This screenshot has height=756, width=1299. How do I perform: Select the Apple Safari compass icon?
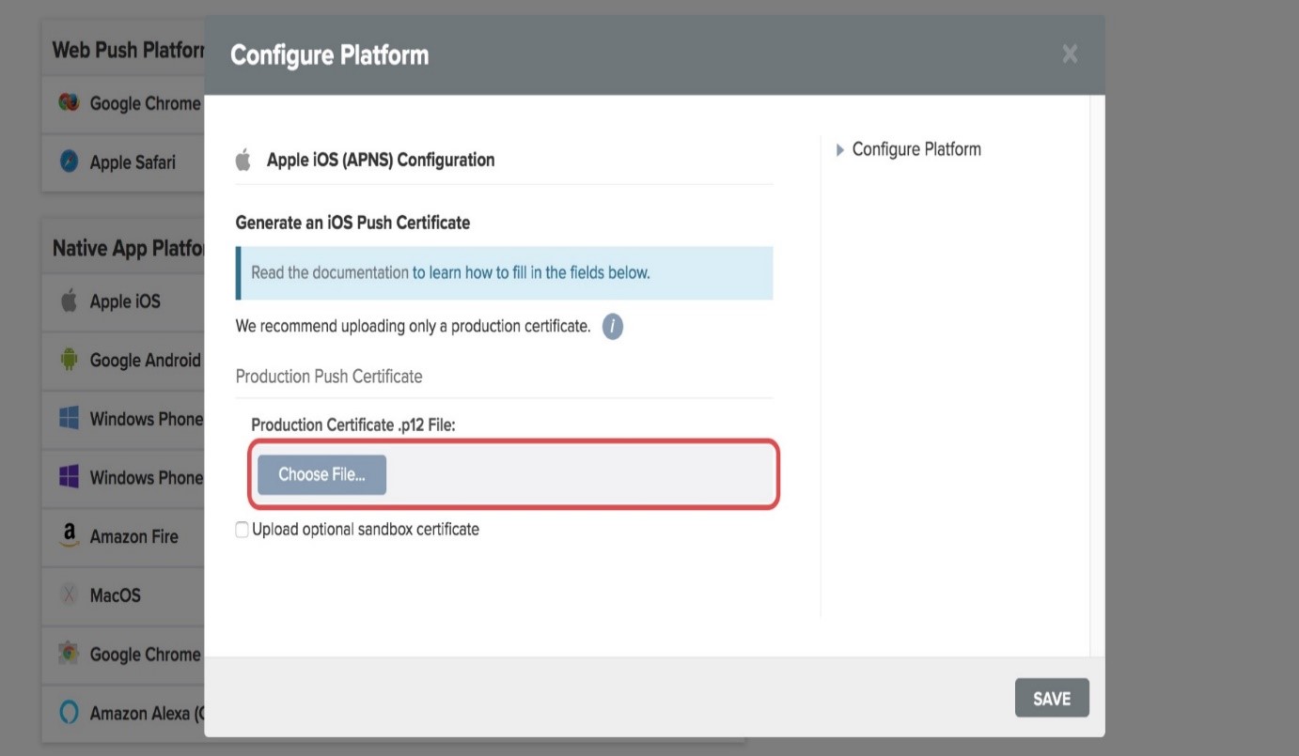pyautogui.click(x=69, y=162)
